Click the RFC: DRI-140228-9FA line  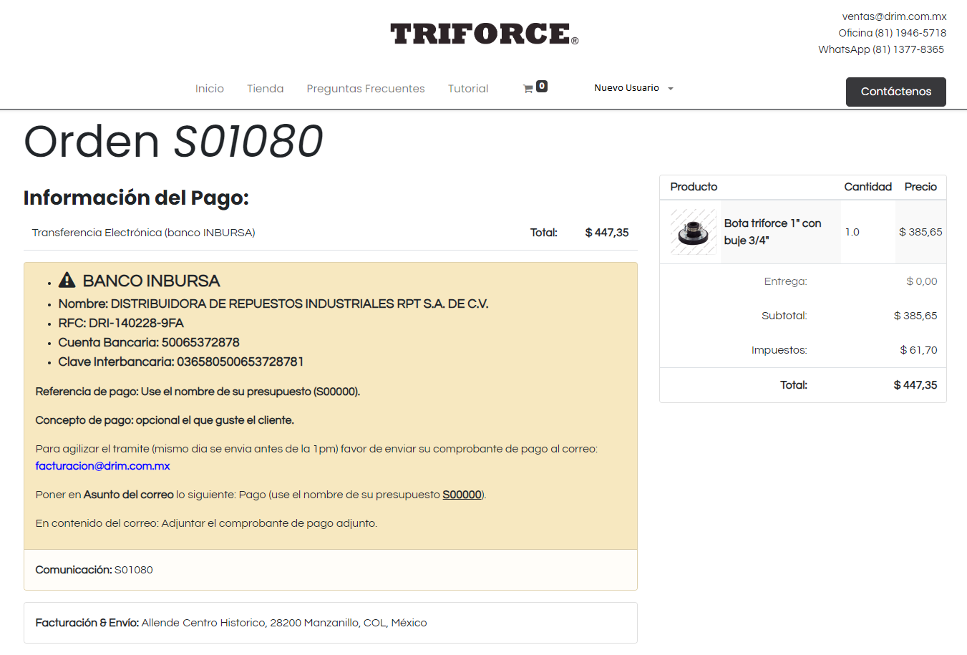coord(121,323)
